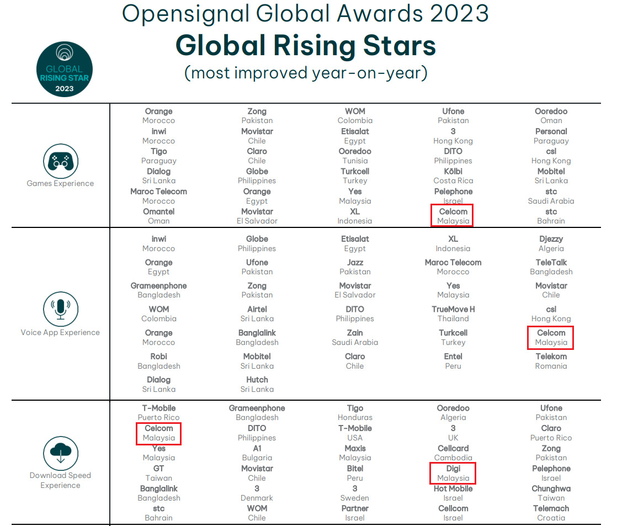Click the A1 Bulgaria entry

tap(257, 453)
